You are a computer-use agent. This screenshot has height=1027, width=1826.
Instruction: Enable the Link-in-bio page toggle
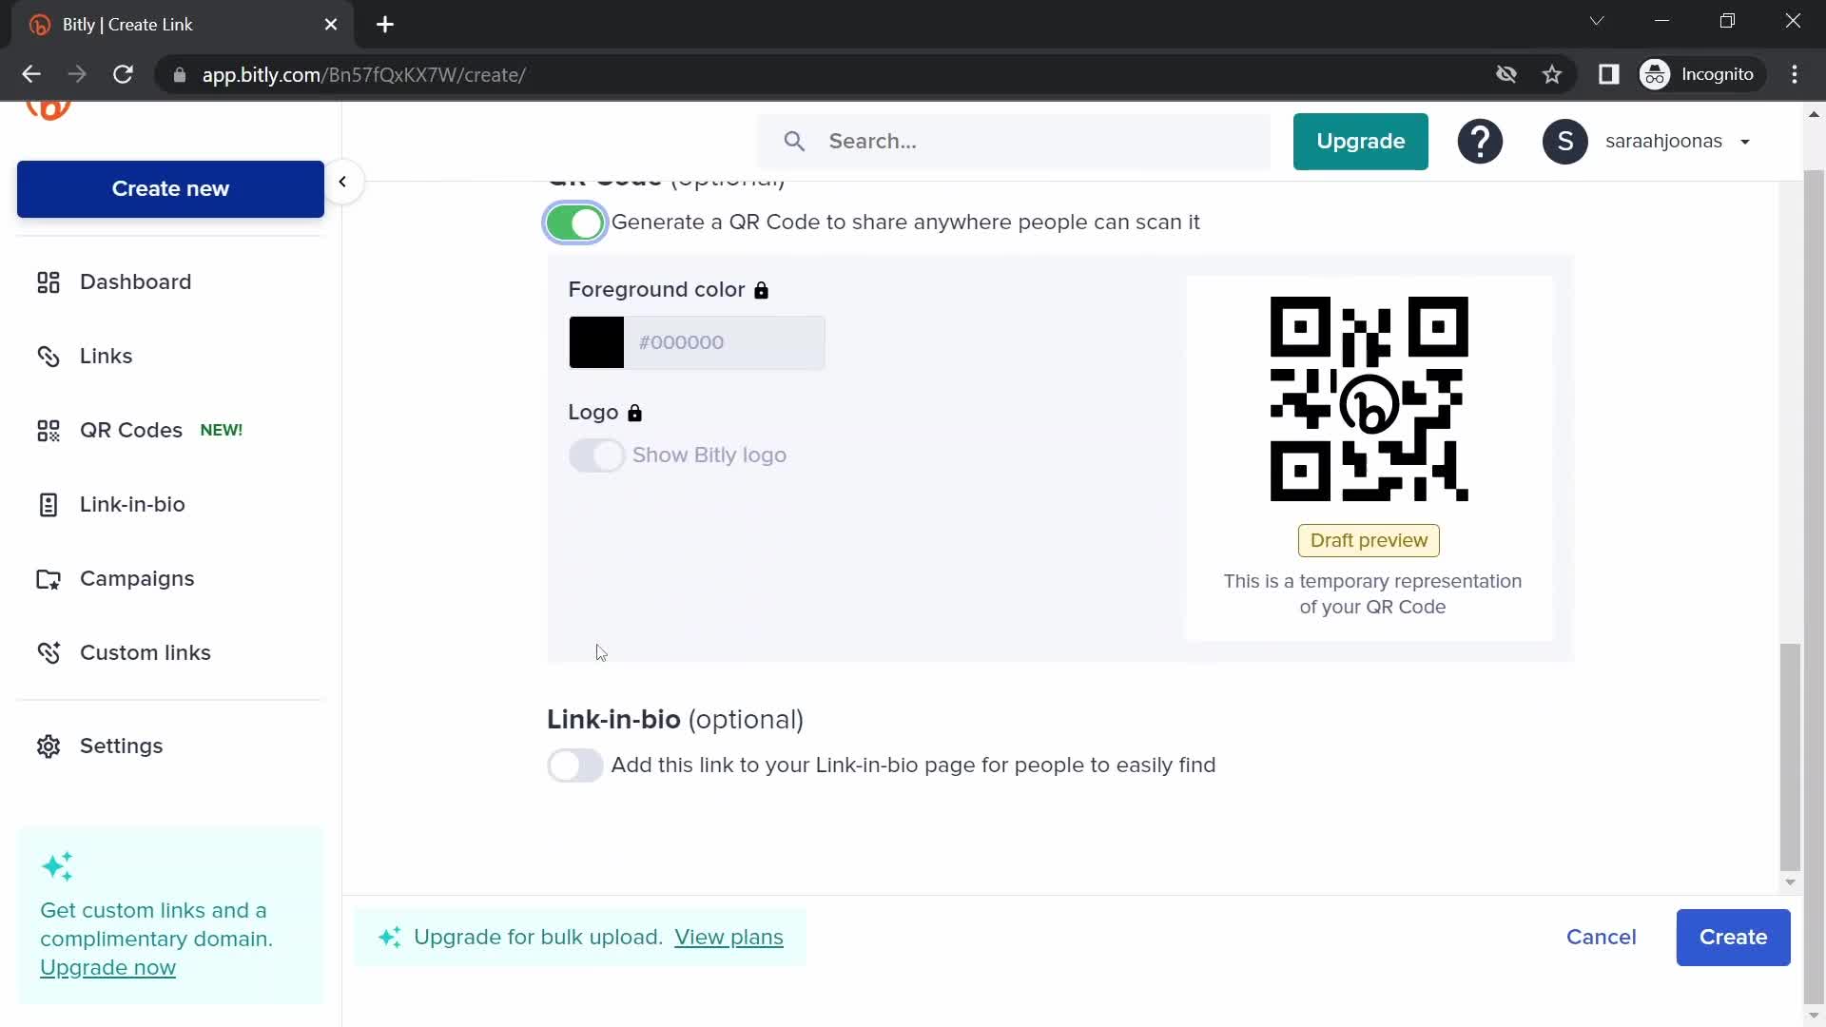click(x=573, y=765)
